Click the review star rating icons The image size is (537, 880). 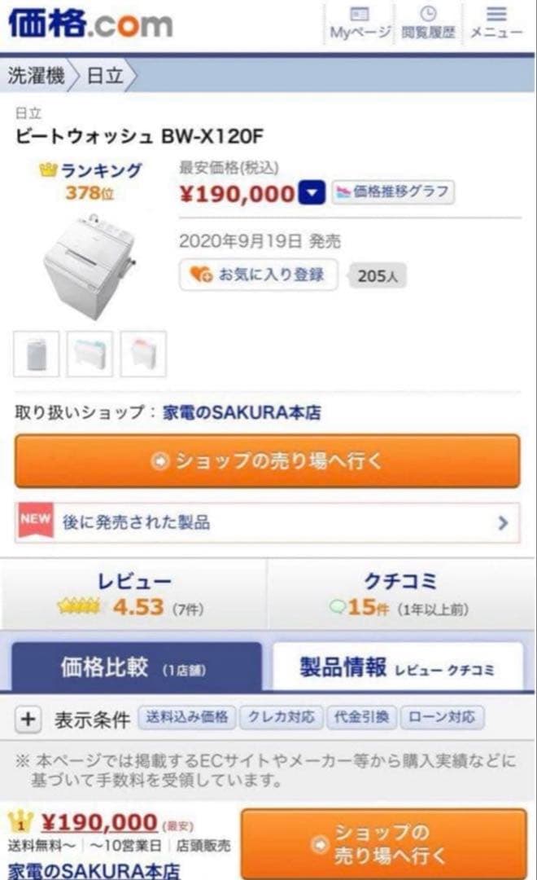(78, 607)
